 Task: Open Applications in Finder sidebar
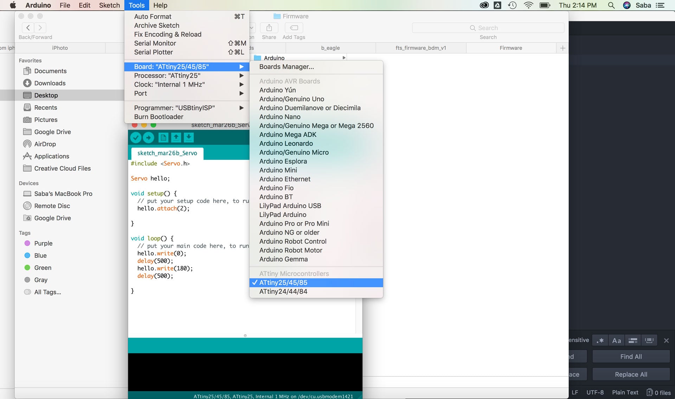tap(52, 156)
